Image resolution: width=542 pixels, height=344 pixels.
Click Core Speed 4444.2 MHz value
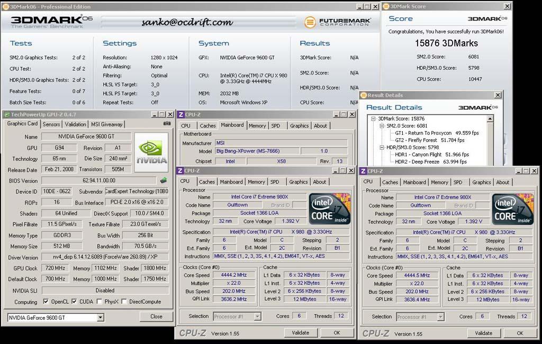coord(234,275)
